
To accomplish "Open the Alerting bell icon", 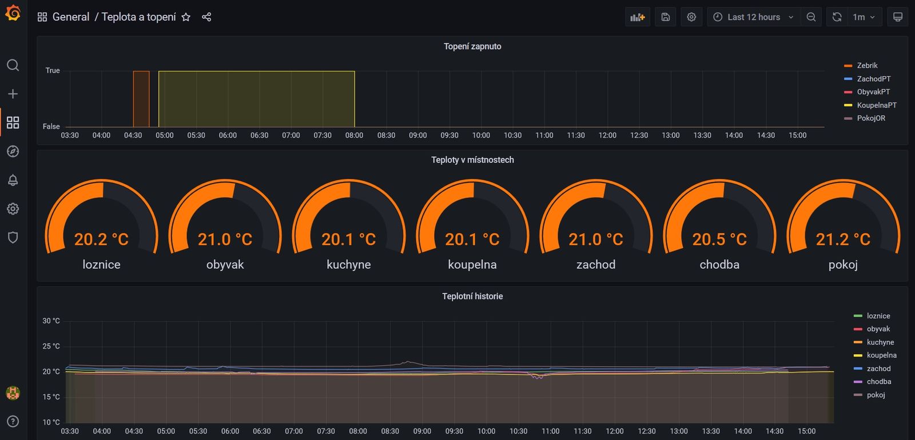I will 13,180.
